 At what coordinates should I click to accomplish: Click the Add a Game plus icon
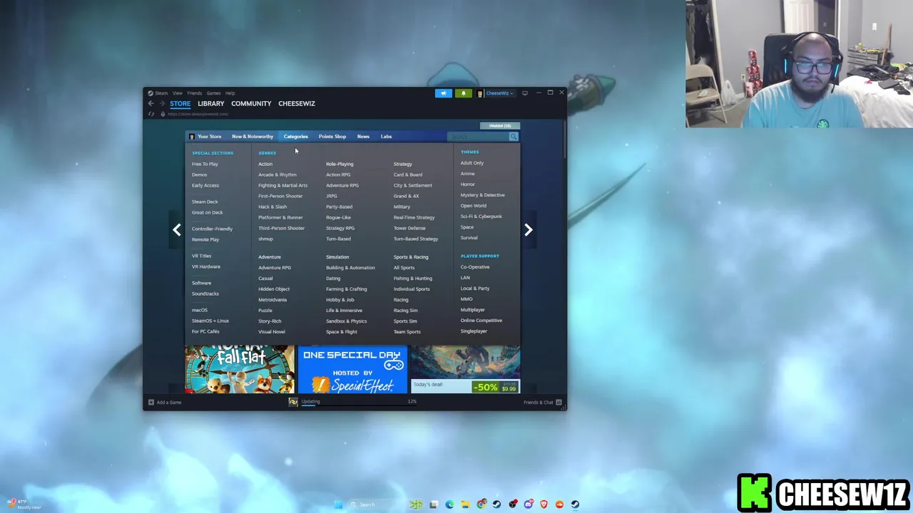(x=151, y=403)
